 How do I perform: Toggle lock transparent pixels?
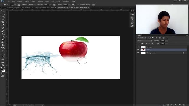pos(142,44)
